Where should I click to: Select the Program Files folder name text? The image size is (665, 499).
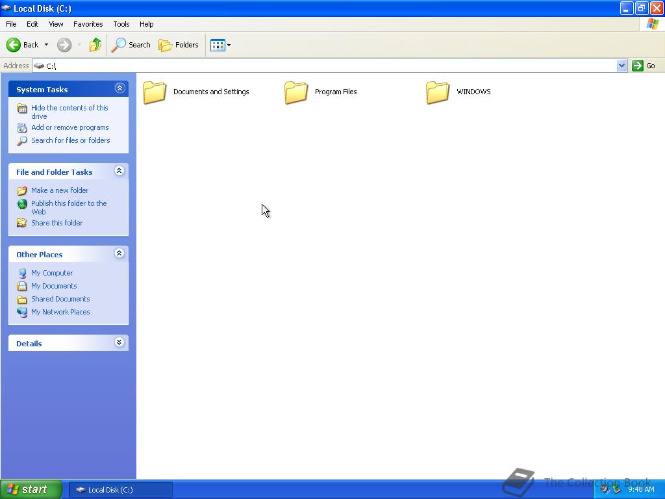(x=336, y=92)
